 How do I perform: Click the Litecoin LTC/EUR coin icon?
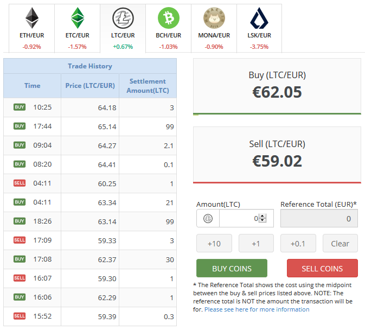click(x=123, y=18)
